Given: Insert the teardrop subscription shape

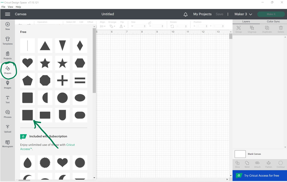Looking at the screenshot, I should (28, 163).
